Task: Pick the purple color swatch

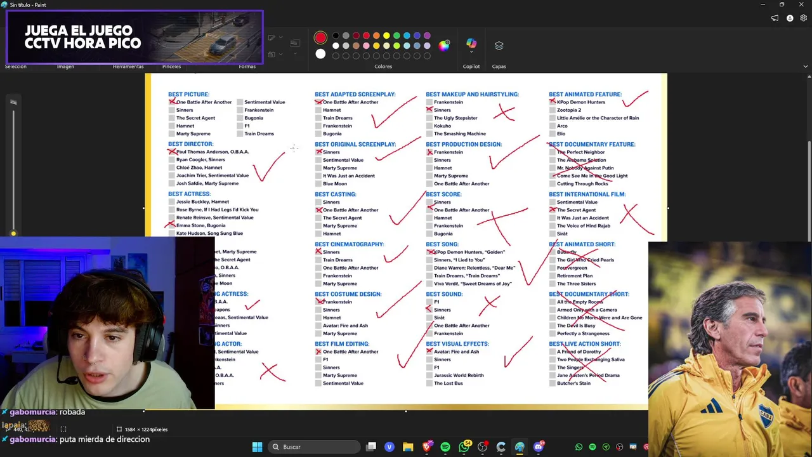Action: point(427,36)
